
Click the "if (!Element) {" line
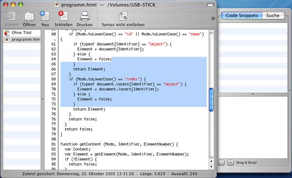click(x=81, y=159)
